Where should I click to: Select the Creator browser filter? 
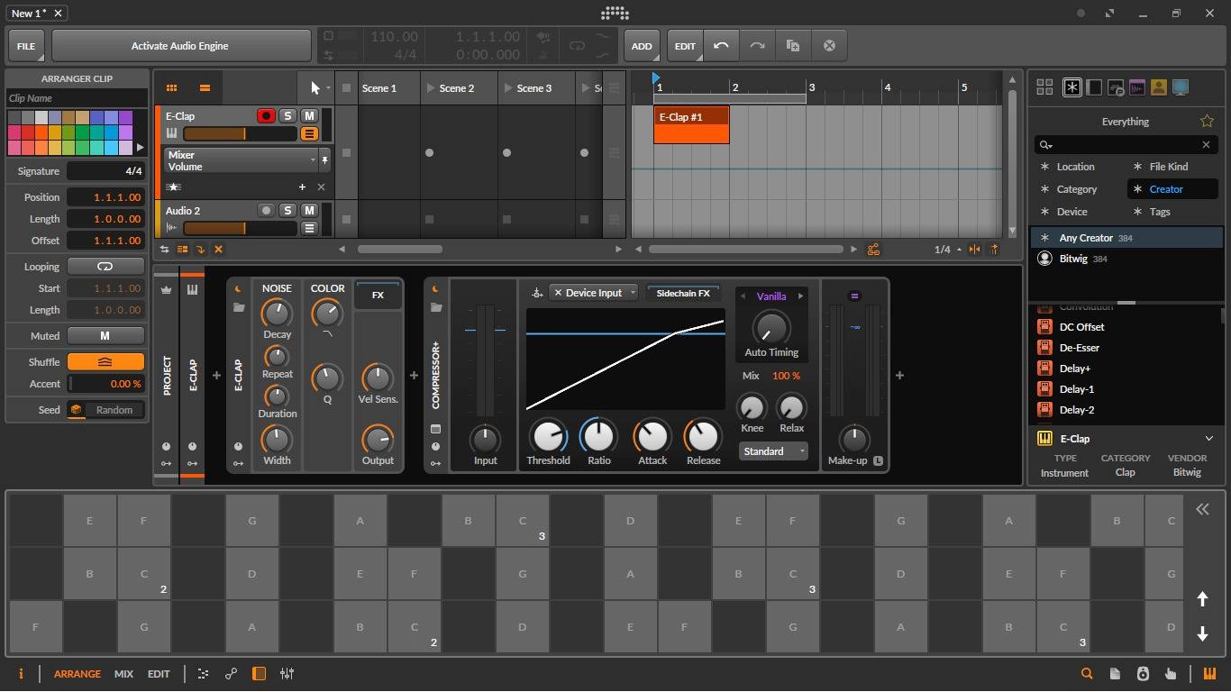point(1172,189)
